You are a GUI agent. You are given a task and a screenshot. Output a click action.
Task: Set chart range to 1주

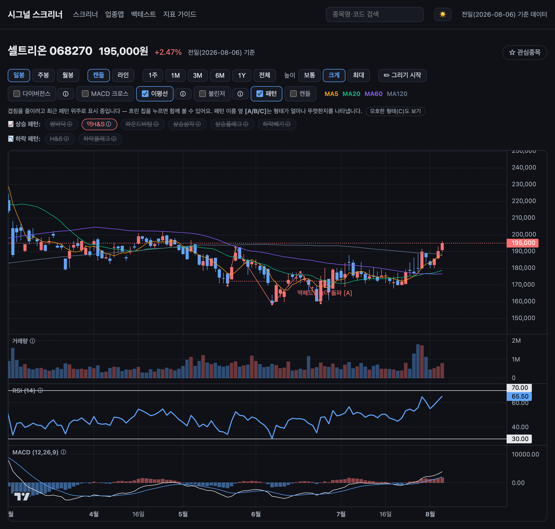153,75
